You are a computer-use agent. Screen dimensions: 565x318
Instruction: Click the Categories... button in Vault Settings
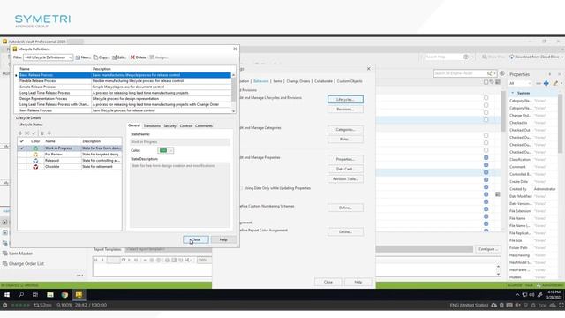click(x=345, y=130)
